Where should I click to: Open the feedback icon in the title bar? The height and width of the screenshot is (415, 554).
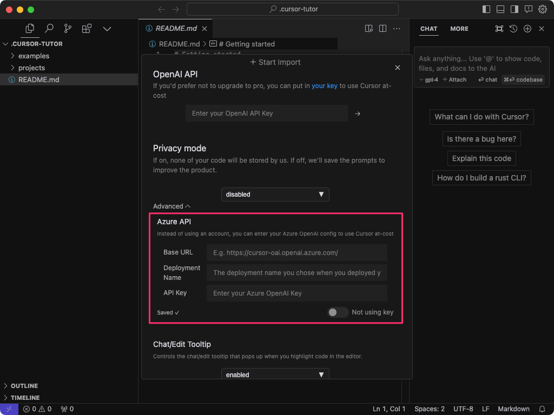click(529, 9)
